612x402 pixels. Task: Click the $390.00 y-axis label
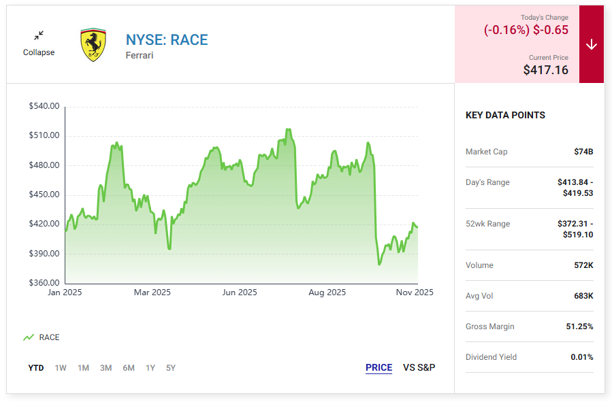44,254
